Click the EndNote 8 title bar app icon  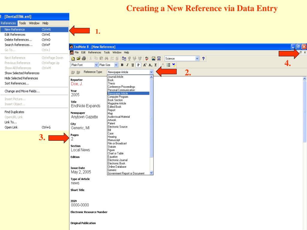pos(71,47)
